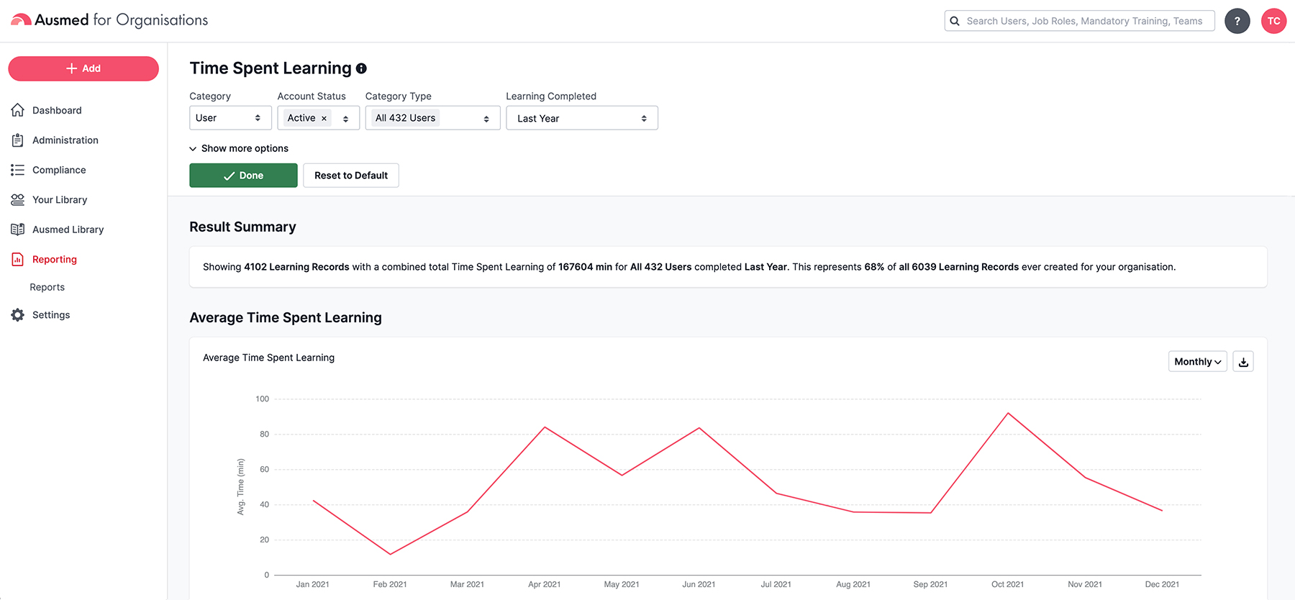Screen dimensions: 1295x600
Task: Click the Learning Completed label
Action: [x=551, y=96]
